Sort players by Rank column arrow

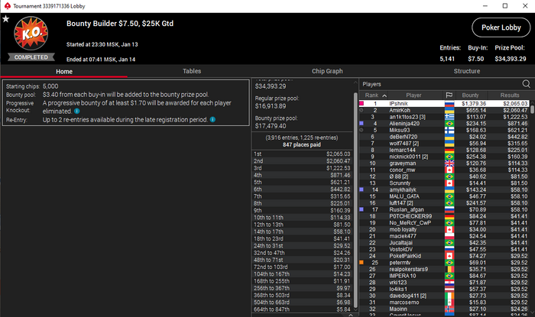tap(384, 95)
